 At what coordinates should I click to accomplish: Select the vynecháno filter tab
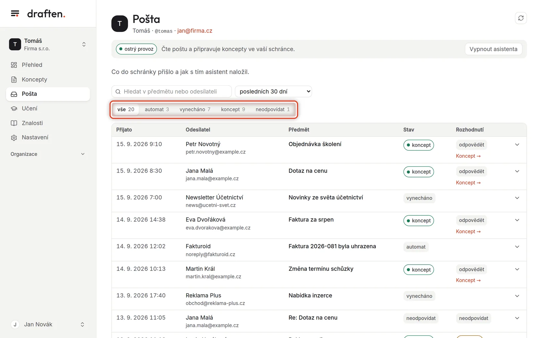coord(195,109)
